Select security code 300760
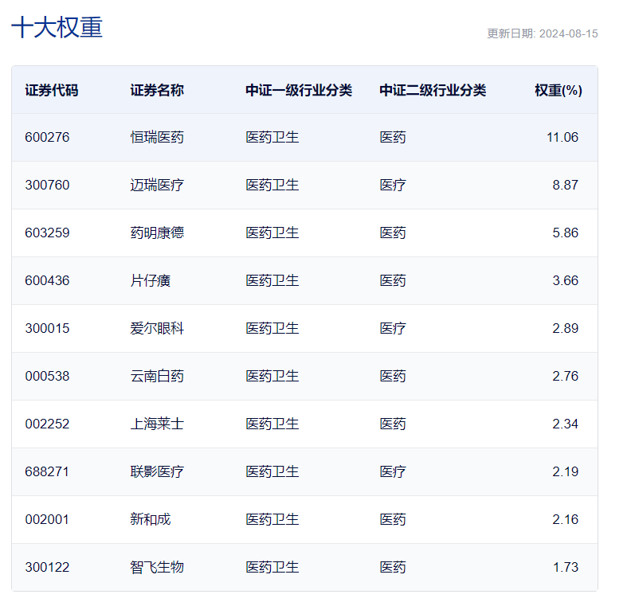Viewport: 627px width, 602px height. click(47, 185)
